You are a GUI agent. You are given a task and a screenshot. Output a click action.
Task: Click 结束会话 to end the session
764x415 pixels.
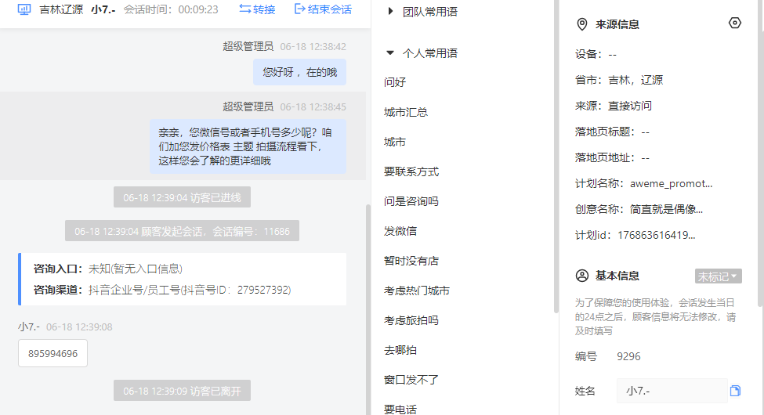click(x=323, y=9)
